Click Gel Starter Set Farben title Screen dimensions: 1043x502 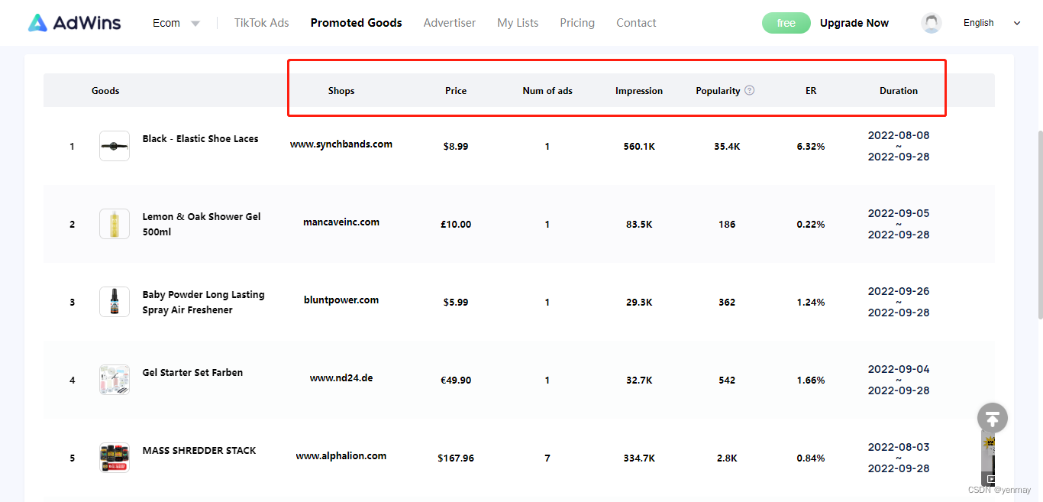[192, 373]
